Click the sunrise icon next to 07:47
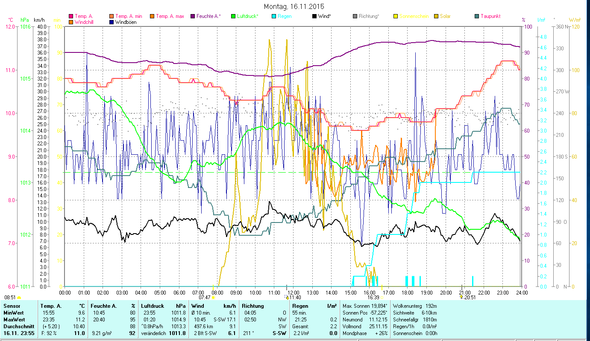The width and height of the screenshot is (590, 341). pyautogui.click(x=213, y=298)
